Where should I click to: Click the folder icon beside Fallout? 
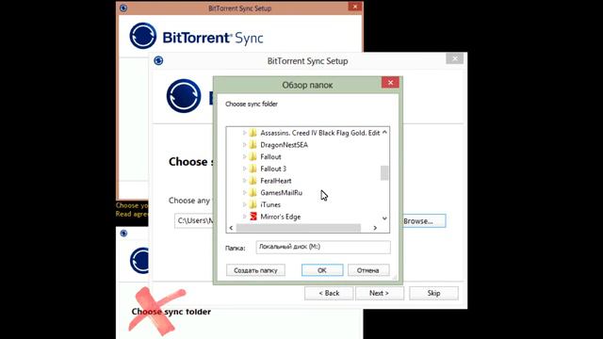(x=253, y=157)
